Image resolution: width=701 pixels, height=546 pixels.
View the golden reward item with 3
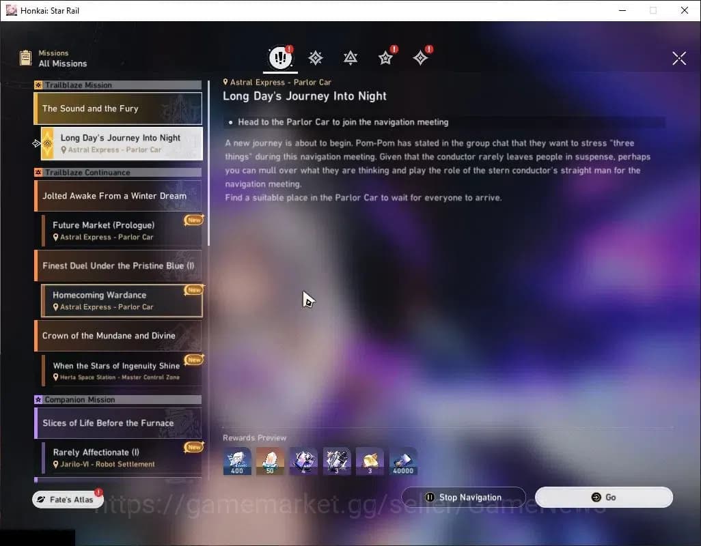coord(370,461)
